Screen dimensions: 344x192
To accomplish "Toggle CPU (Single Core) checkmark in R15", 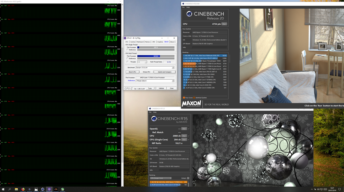I will coord(189,140).
